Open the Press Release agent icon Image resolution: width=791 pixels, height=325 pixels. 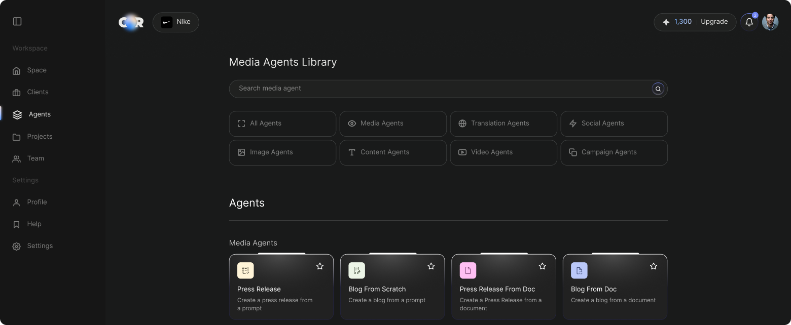pyautogui.click(x=245, y=270)
